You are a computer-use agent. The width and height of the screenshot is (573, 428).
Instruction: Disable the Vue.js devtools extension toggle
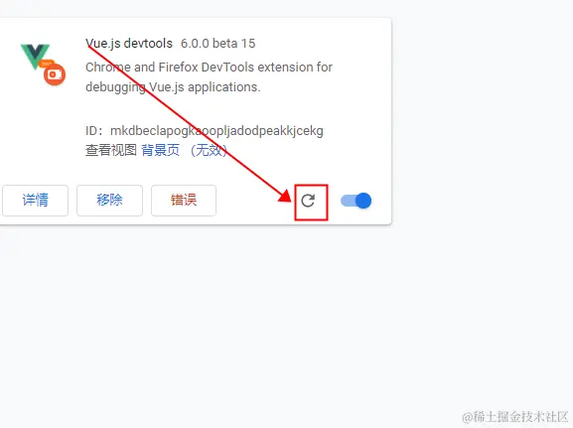coord(356,201)
